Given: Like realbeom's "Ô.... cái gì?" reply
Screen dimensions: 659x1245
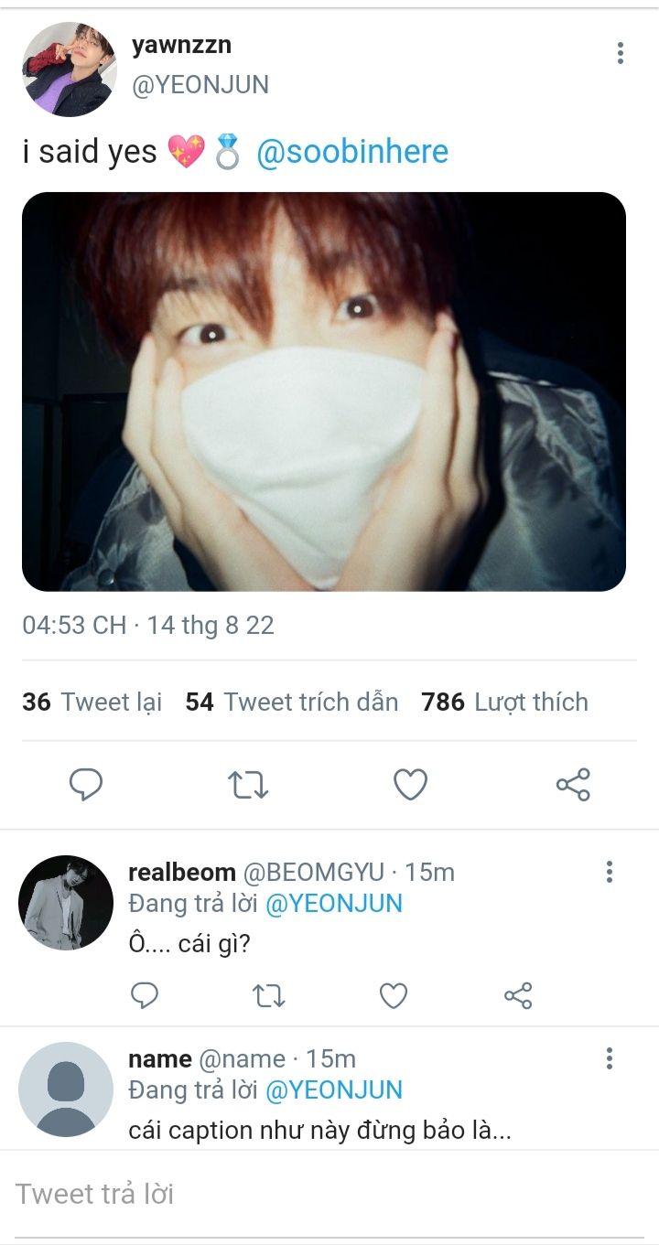Looking at the screenshot, I should 394,995.
